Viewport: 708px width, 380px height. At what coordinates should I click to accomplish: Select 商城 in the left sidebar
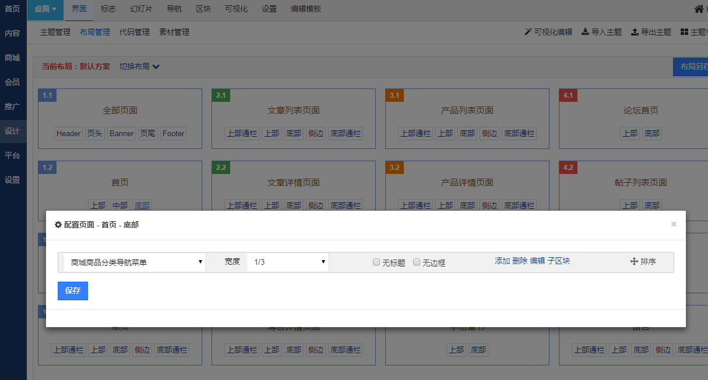coord(12,58)
